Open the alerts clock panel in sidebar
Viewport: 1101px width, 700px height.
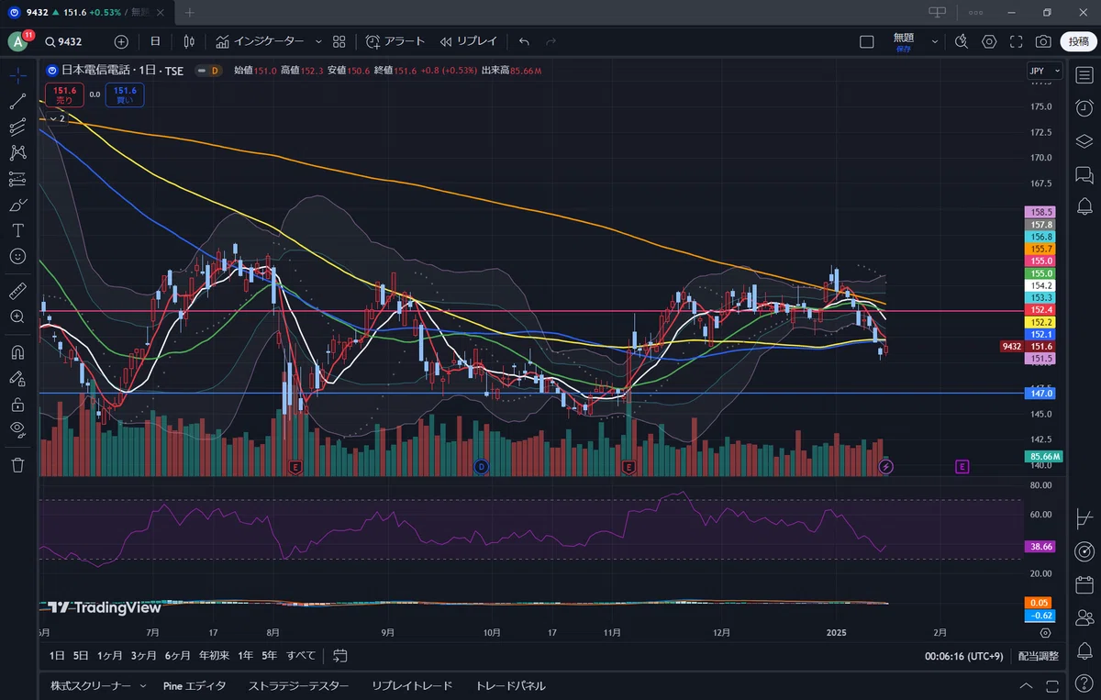click(1084, 108)
